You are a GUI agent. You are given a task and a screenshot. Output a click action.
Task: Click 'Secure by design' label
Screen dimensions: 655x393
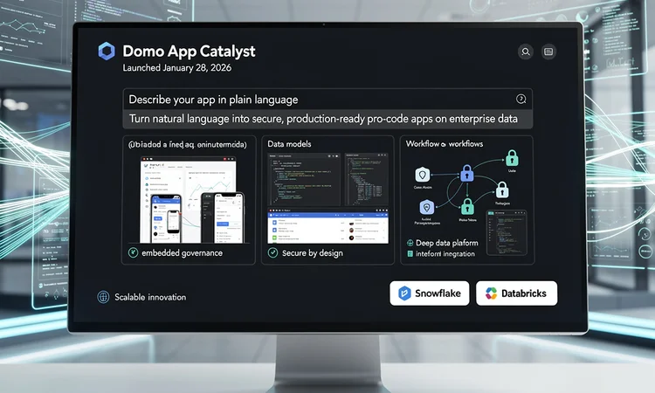coord(313,253)
